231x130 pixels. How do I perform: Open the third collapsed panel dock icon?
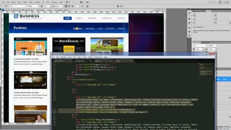pos(189,22)
